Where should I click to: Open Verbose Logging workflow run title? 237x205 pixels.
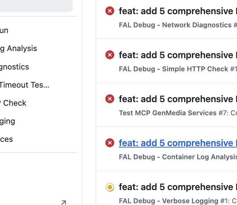pyautogui.click(x=178, y=187)
